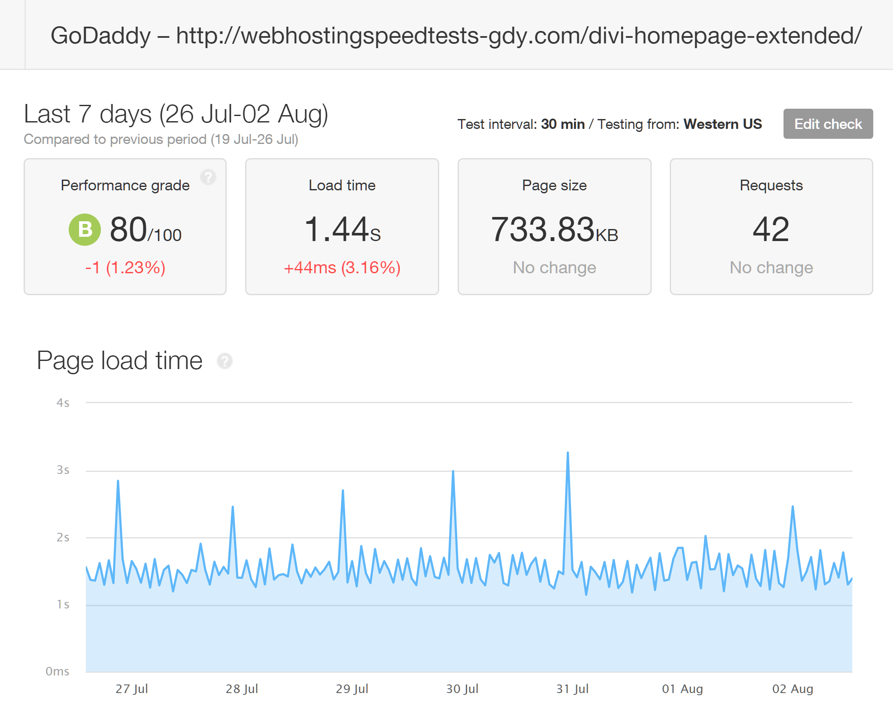Click the 4s y-axis label
The image size is (893, 724).
pos(63,403)
